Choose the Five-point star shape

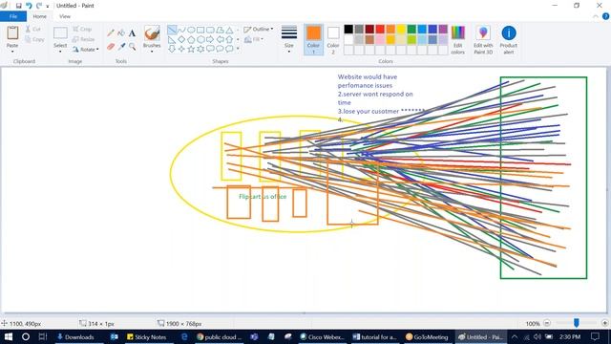191,49
